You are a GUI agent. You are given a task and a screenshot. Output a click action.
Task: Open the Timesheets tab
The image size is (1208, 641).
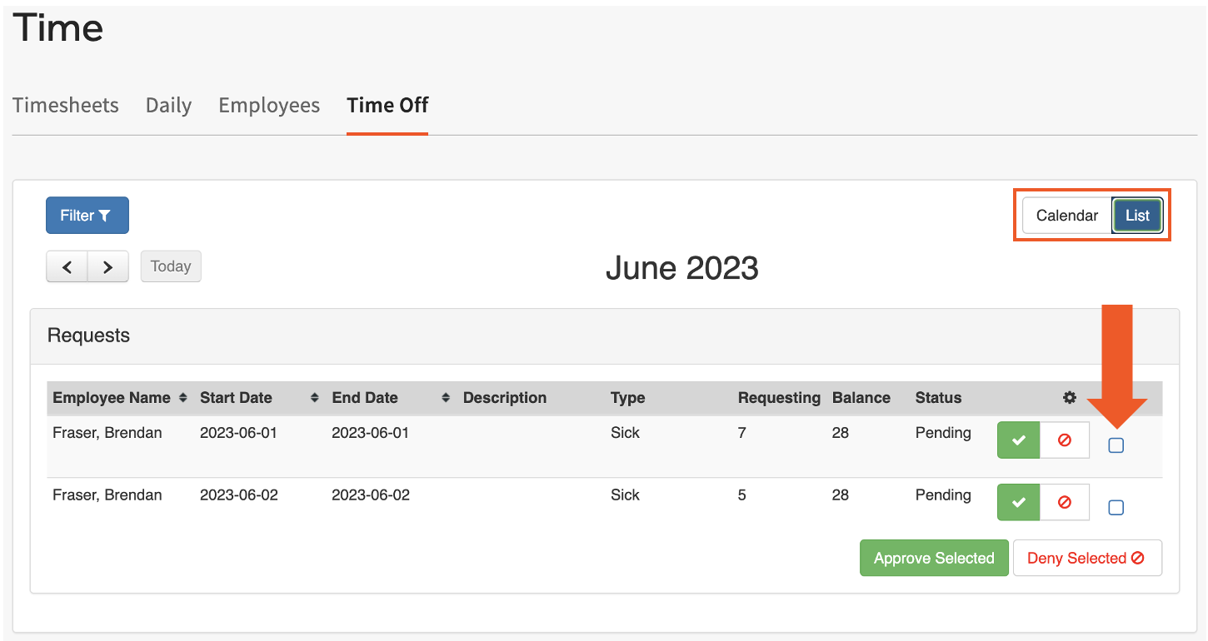66,106
